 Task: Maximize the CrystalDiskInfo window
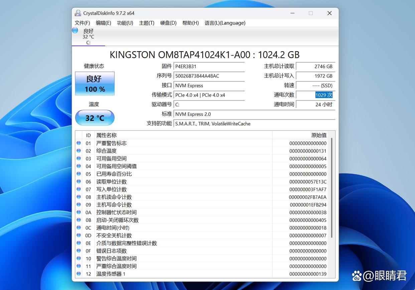[311, 13]
